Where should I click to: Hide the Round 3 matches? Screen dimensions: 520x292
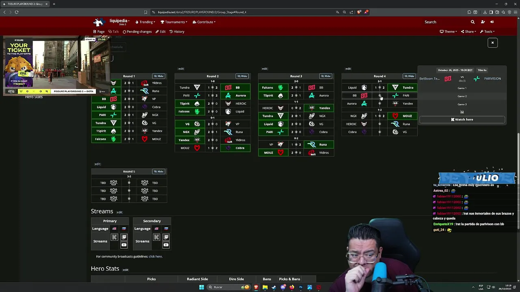(326, 76)
